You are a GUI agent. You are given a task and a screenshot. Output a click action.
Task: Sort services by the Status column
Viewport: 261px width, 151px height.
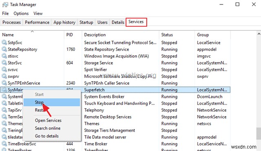click(177, 35)
